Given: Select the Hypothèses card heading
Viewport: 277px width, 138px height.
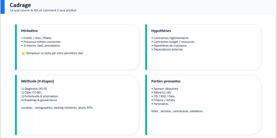Looking at the screenshot, I should pyautogui.click(x=161, y=31).
